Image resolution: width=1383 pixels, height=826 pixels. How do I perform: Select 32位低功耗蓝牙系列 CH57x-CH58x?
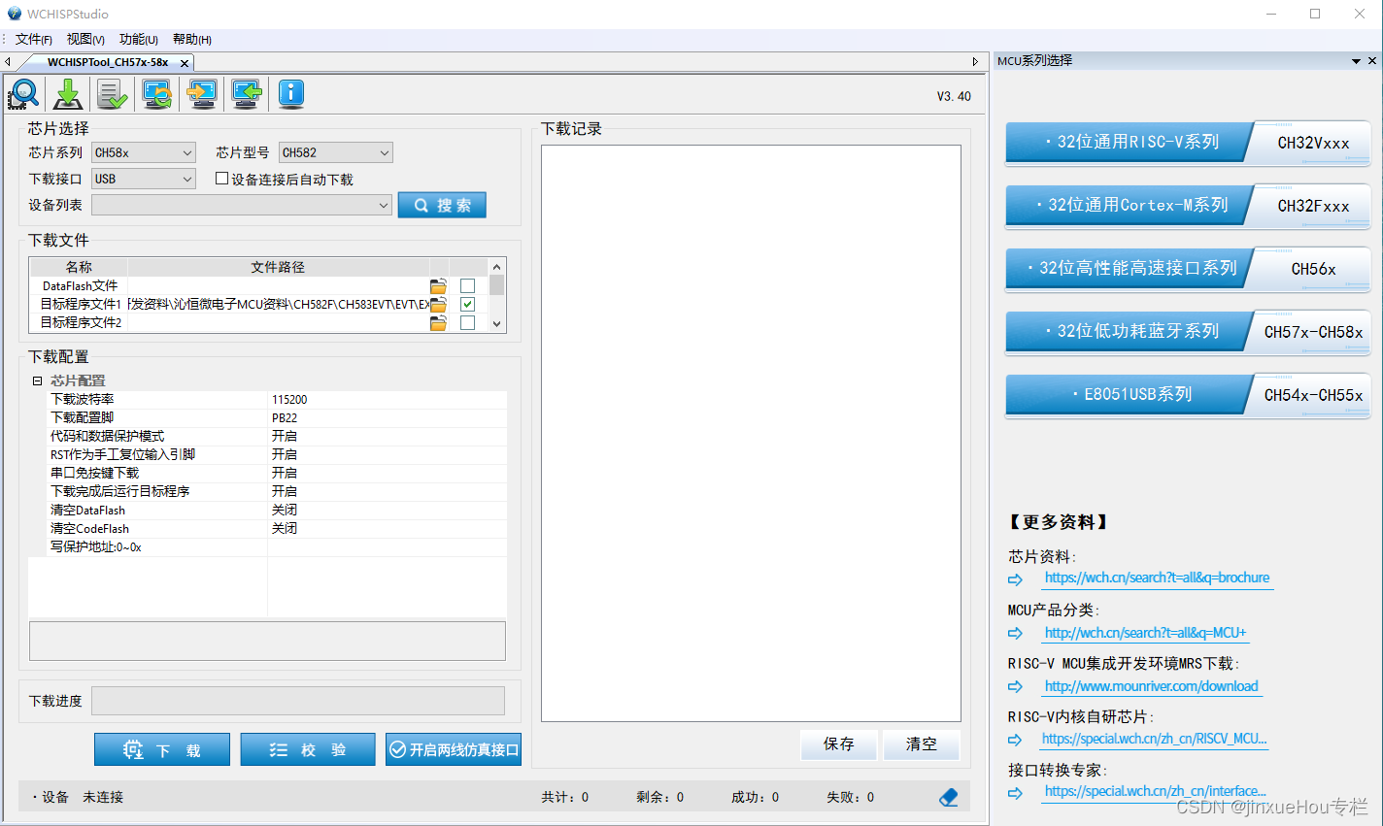(x=1188, y=332)
